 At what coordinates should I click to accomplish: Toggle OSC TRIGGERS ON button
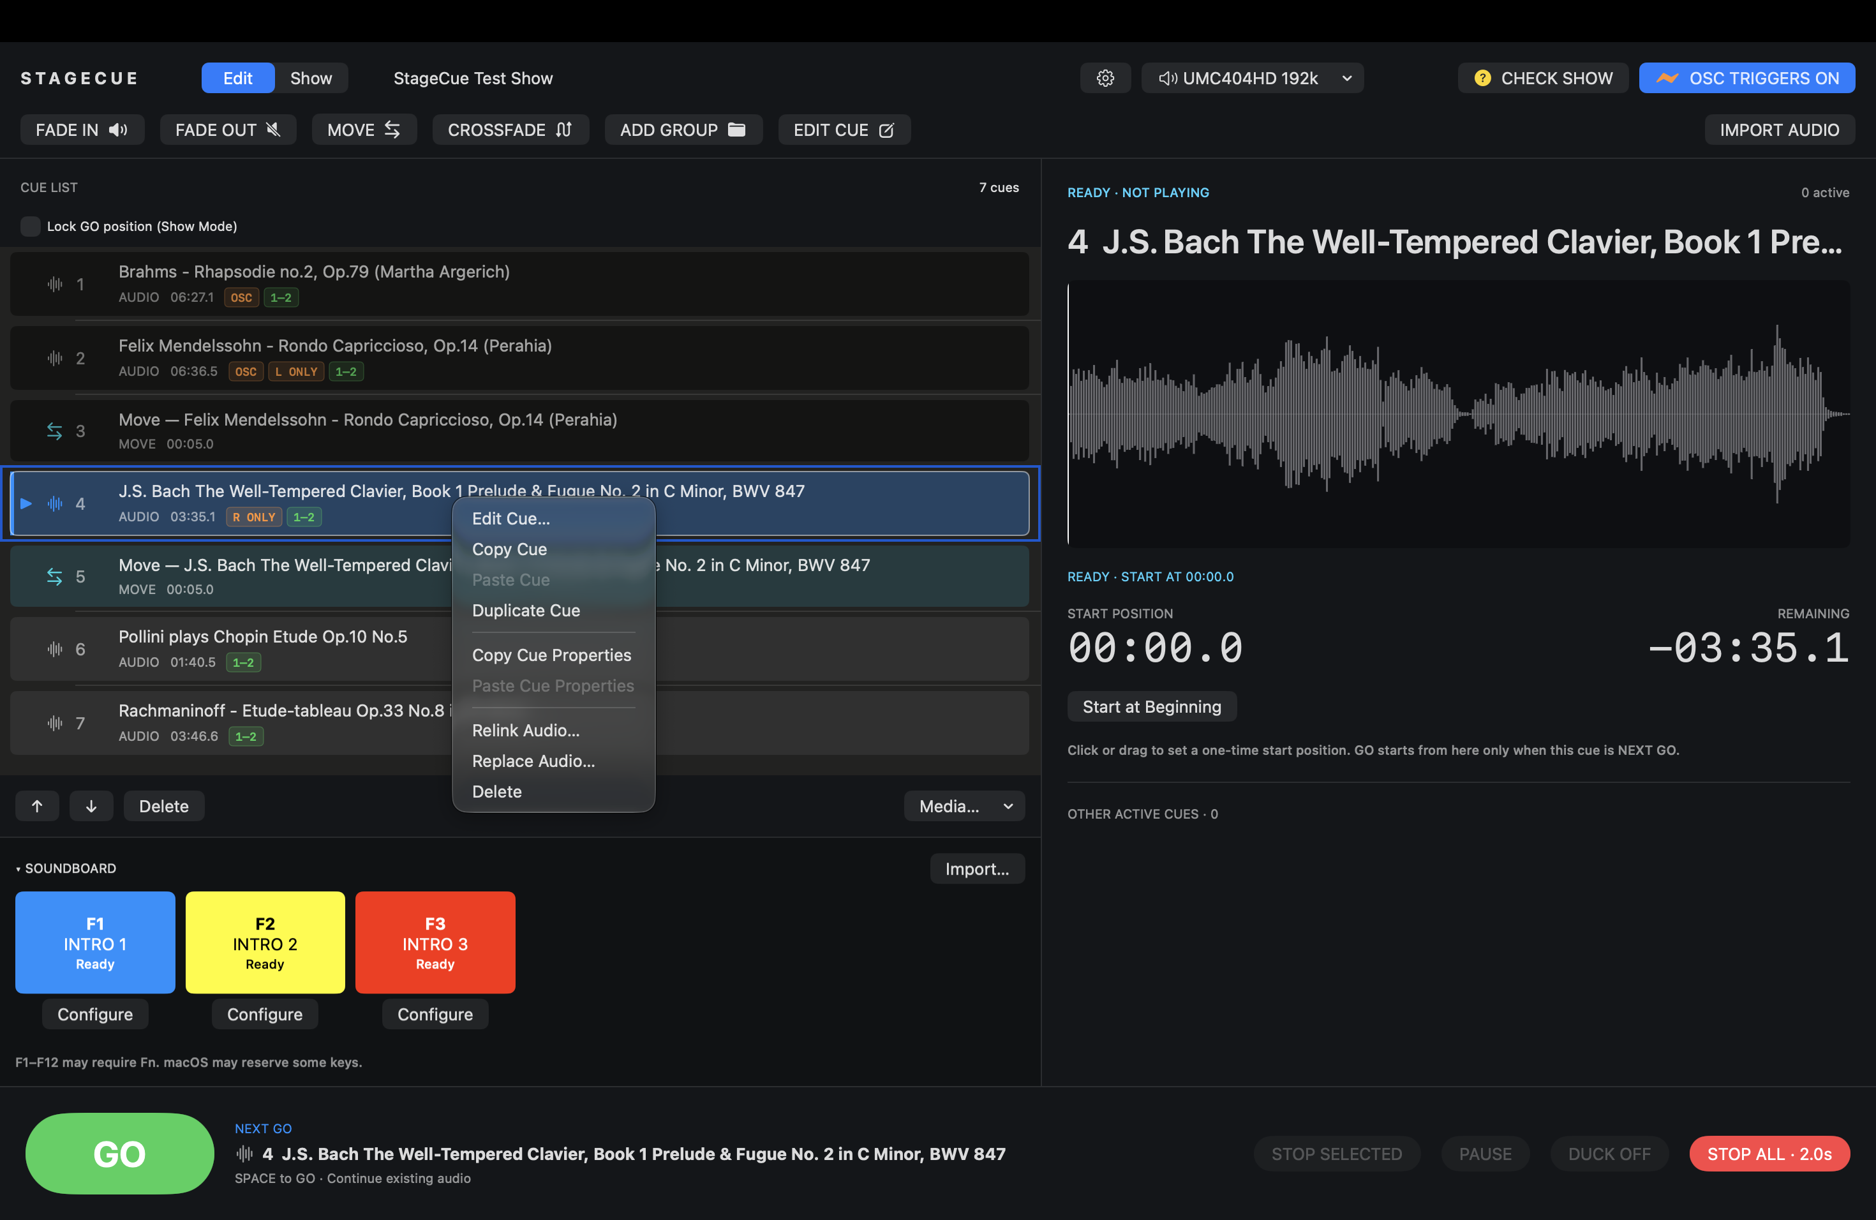(1746, 78)
